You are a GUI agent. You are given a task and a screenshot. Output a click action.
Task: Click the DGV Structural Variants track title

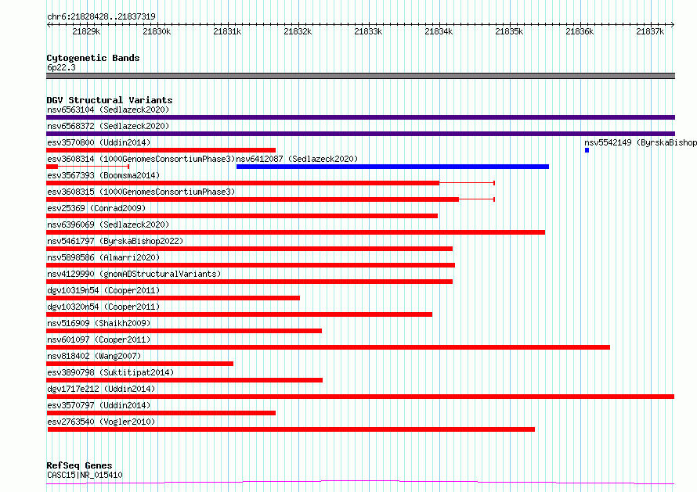click(x=110, y=100)
